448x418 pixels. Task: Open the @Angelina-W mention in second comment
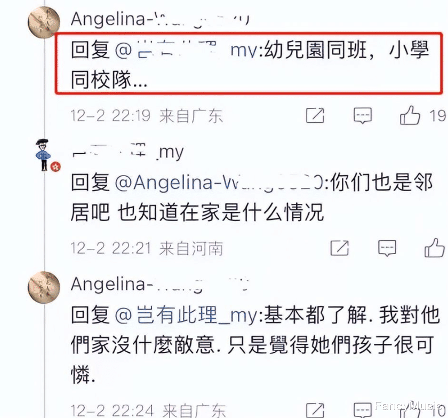pyautogui.click(x=219, y=182)
